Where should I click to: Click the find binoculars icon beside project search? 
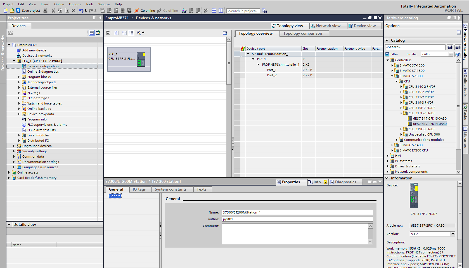(x=265, y=11)
